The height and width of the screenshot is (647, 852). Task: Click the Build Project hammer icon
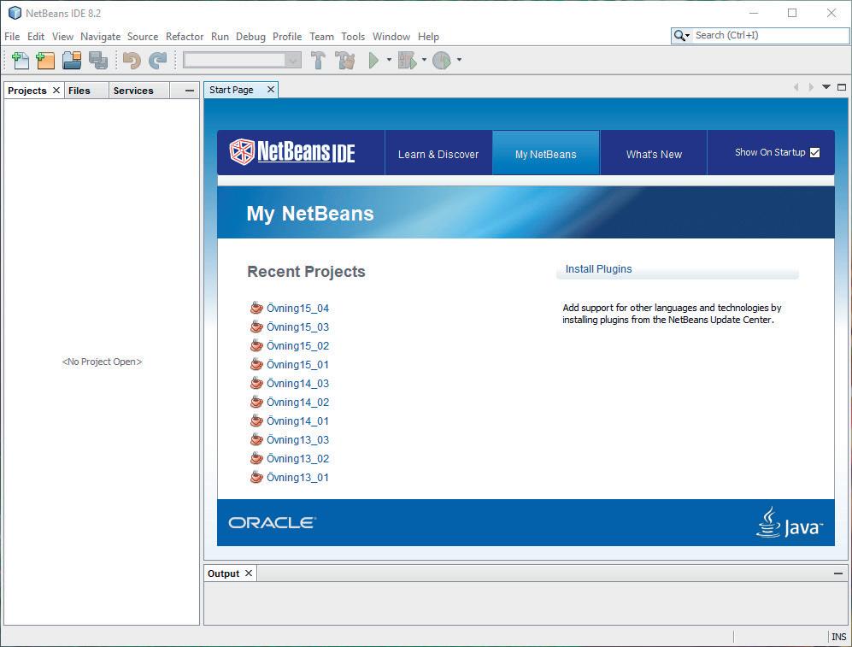[x=318, y=61]
